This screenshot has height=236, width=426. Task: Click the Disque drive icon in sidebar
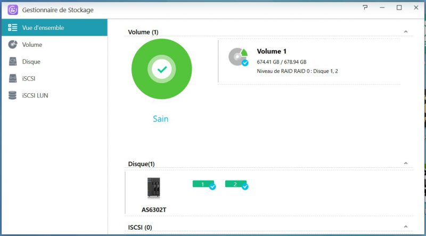coord(12,61)
